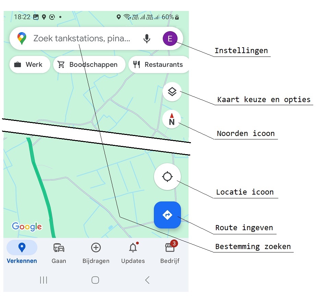Select the Bijdragen plus icon
Image resolution: width=329 pixels, height=297 pixels.
[x=96, y=247]
